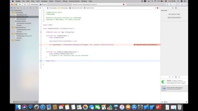
Task: Click Search Documentation button
Action: (x=174, y=18)
